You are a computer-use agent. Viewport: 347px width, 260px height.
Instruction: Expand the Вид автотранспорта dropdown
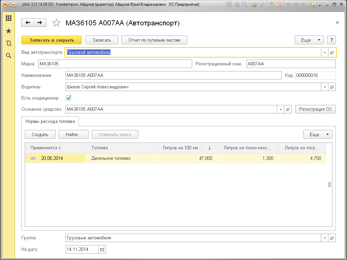coord(325,52)
